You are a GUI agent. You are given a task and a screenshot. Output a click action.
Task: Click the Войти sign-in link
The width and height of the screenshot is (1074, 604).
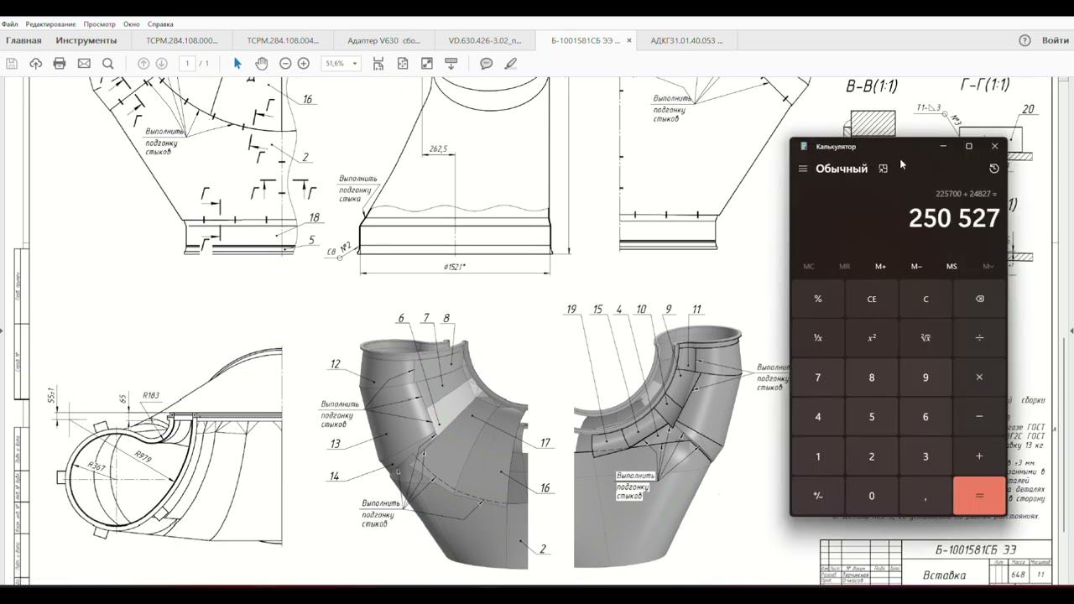click(x=1055, y=40)
